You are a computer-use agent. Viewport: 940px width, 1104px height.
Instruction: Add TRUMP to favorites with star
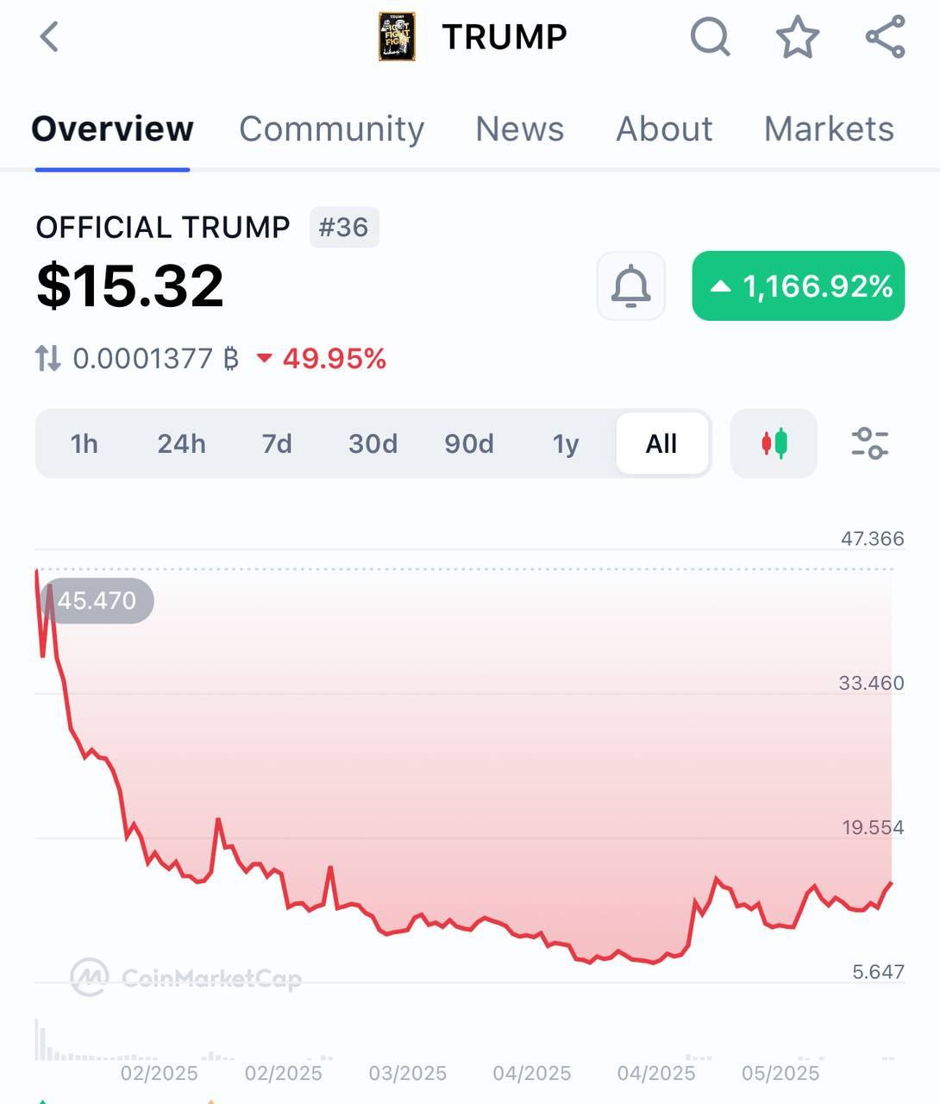tap(798, 37)
